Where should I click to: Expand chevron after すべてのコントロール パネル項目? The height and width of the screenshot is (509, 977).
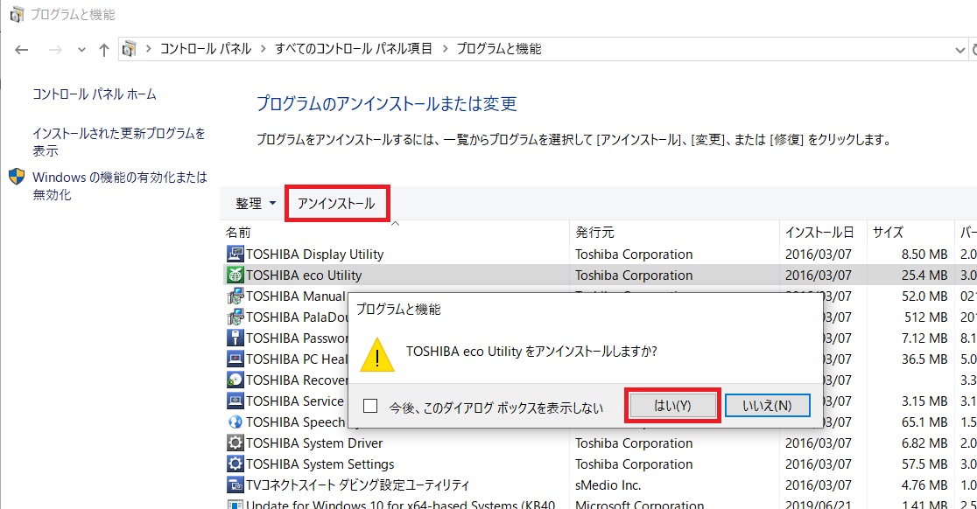click(445, 48)
